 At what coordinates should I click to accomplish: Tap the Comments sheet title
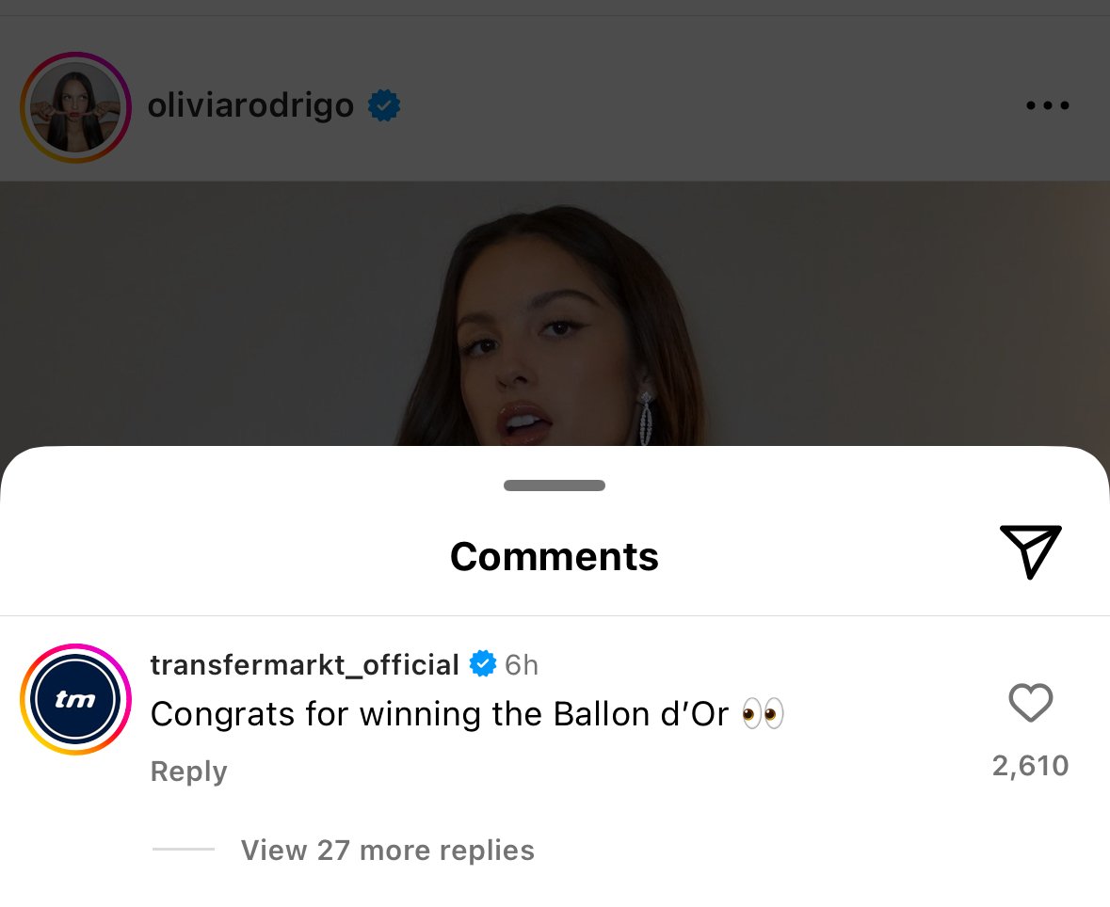pos(555,556)
